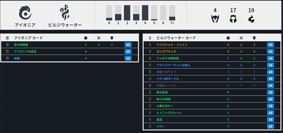Click the x2 badge for 鉛の忠告

[x=271, y=92]
